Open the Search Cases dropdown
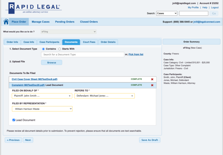The image size is (223, 155). click(167, 13)
